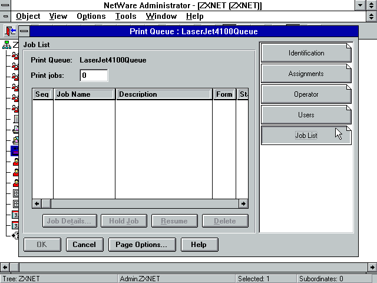Switch to the Identification page
The image size is (377, 283).
[306, 52]
